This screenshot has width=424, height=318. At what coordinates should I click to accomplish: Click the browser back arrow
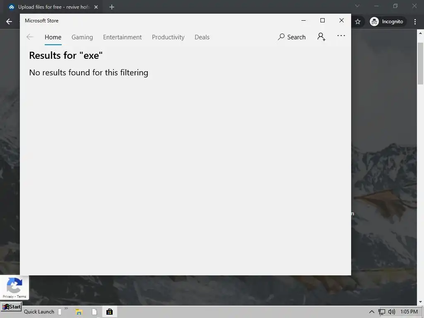pyautogui.click(x=9, y=22)
